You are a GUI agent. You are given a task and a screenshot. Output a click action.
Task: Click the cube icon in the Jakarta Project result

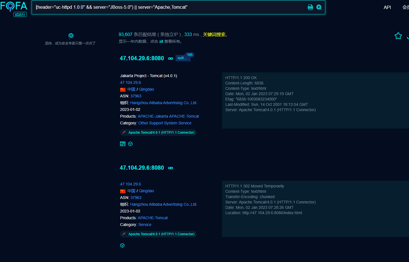[131, 144]
